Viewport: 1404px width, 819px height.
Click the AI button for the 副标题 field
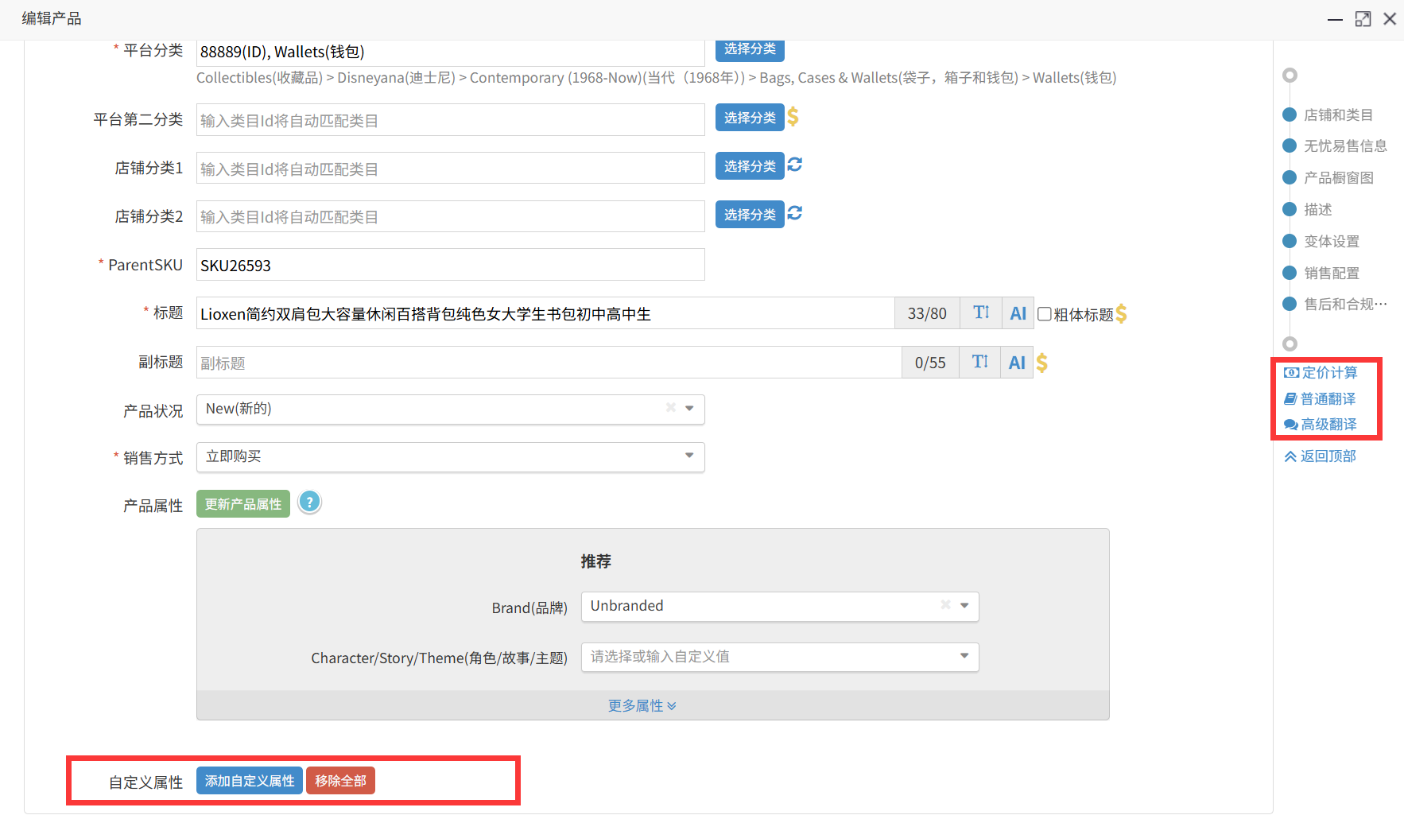(1016, 363)
